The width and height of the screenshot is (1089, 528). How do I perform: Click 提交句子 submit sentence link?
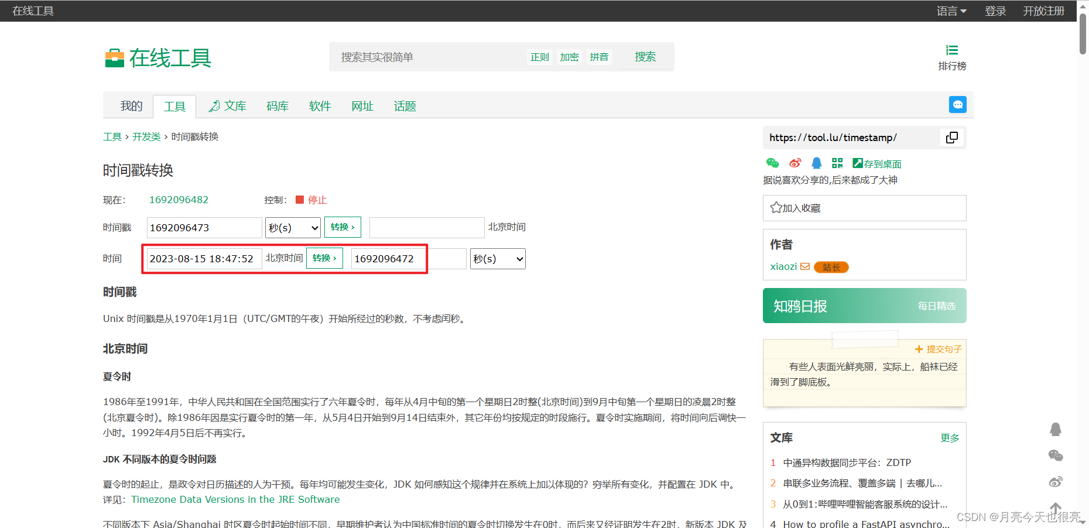(939, 349)
